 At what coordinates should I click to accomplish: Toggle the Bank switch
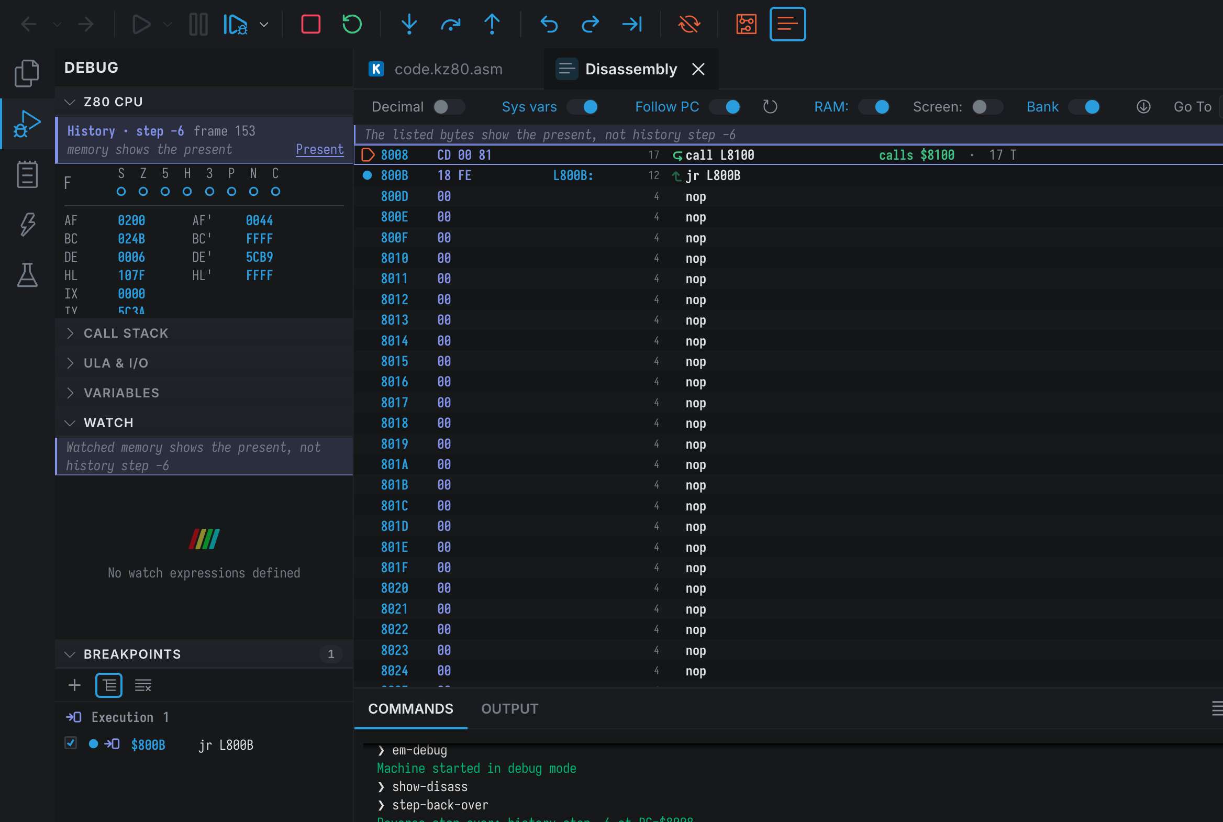1084,107
